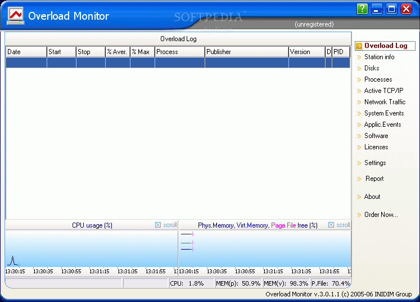Sort by the Process column header
Image resolution: width=420 pixels, height=302 pixels.
click(x=180, y=52)
